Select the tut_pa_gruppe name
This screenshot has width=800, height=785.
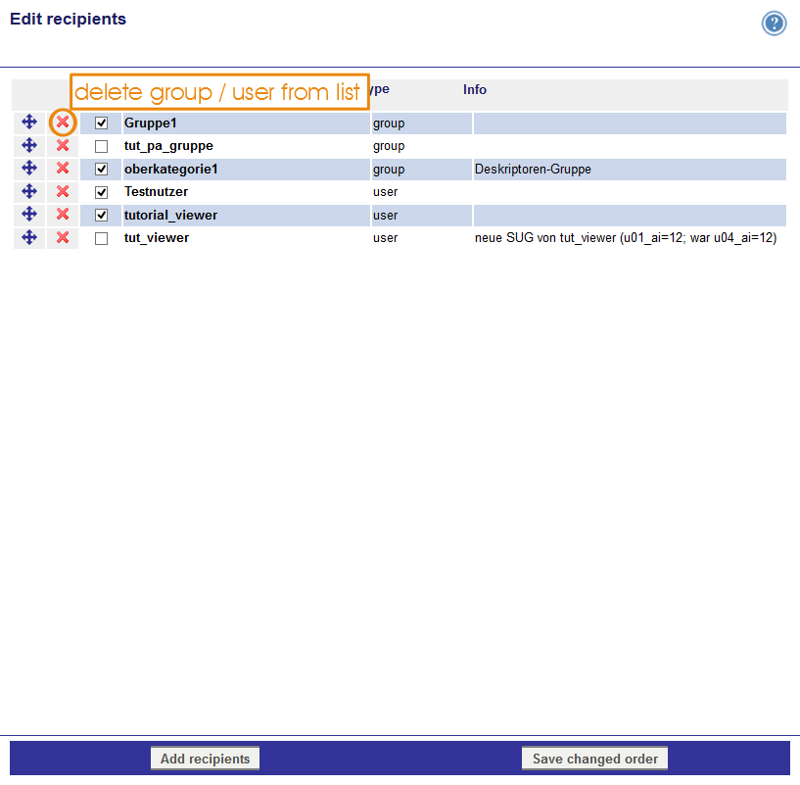pos(168,146)
